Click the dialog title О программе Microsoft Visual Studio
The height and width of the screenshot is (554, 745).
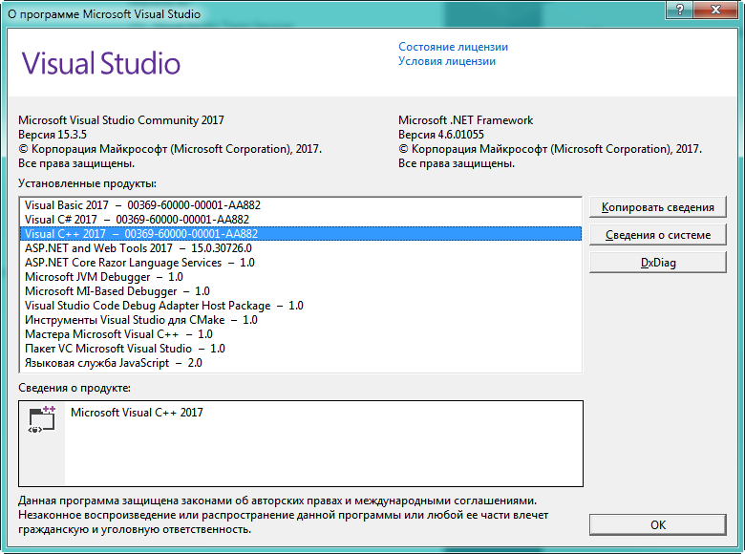tap(104, 14)
